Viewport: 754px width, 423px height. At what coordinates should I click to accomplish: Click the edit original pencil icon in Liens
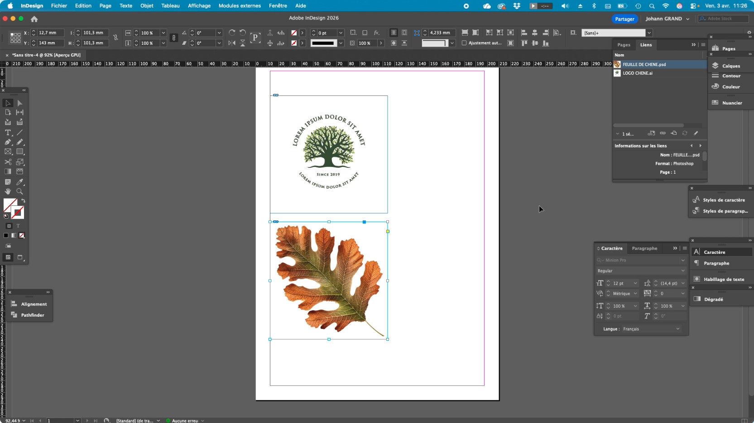tap(696, 133)
